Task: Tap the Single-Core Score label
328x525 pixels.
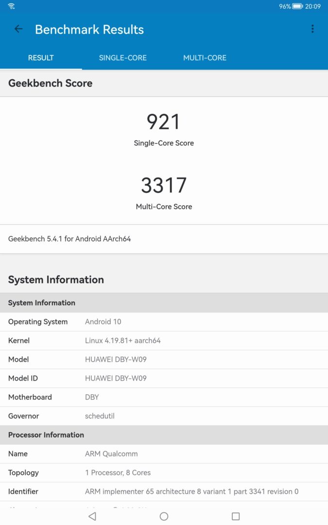Action: pyautogui.click(x=164, y=143)
